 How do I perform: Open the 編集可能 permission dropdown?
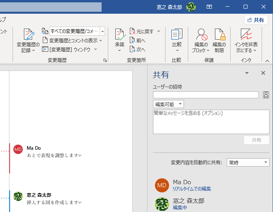168,104
